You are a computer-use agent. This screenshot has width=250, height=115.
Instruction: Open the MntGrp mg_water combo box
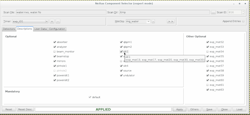tap(138, 21)
